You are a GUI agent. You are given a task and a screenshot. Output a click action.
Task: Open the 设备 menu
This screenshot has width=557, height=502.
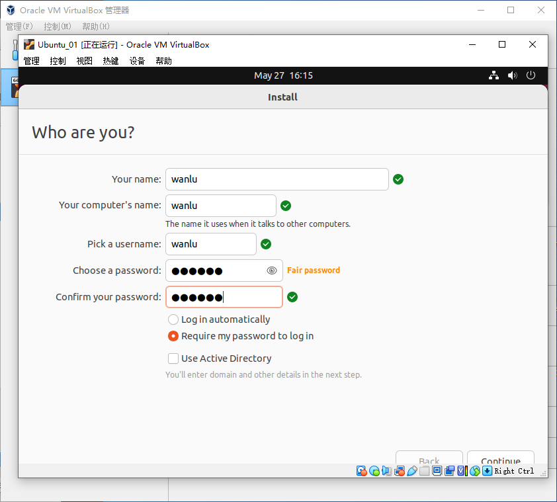pos(137,61)
